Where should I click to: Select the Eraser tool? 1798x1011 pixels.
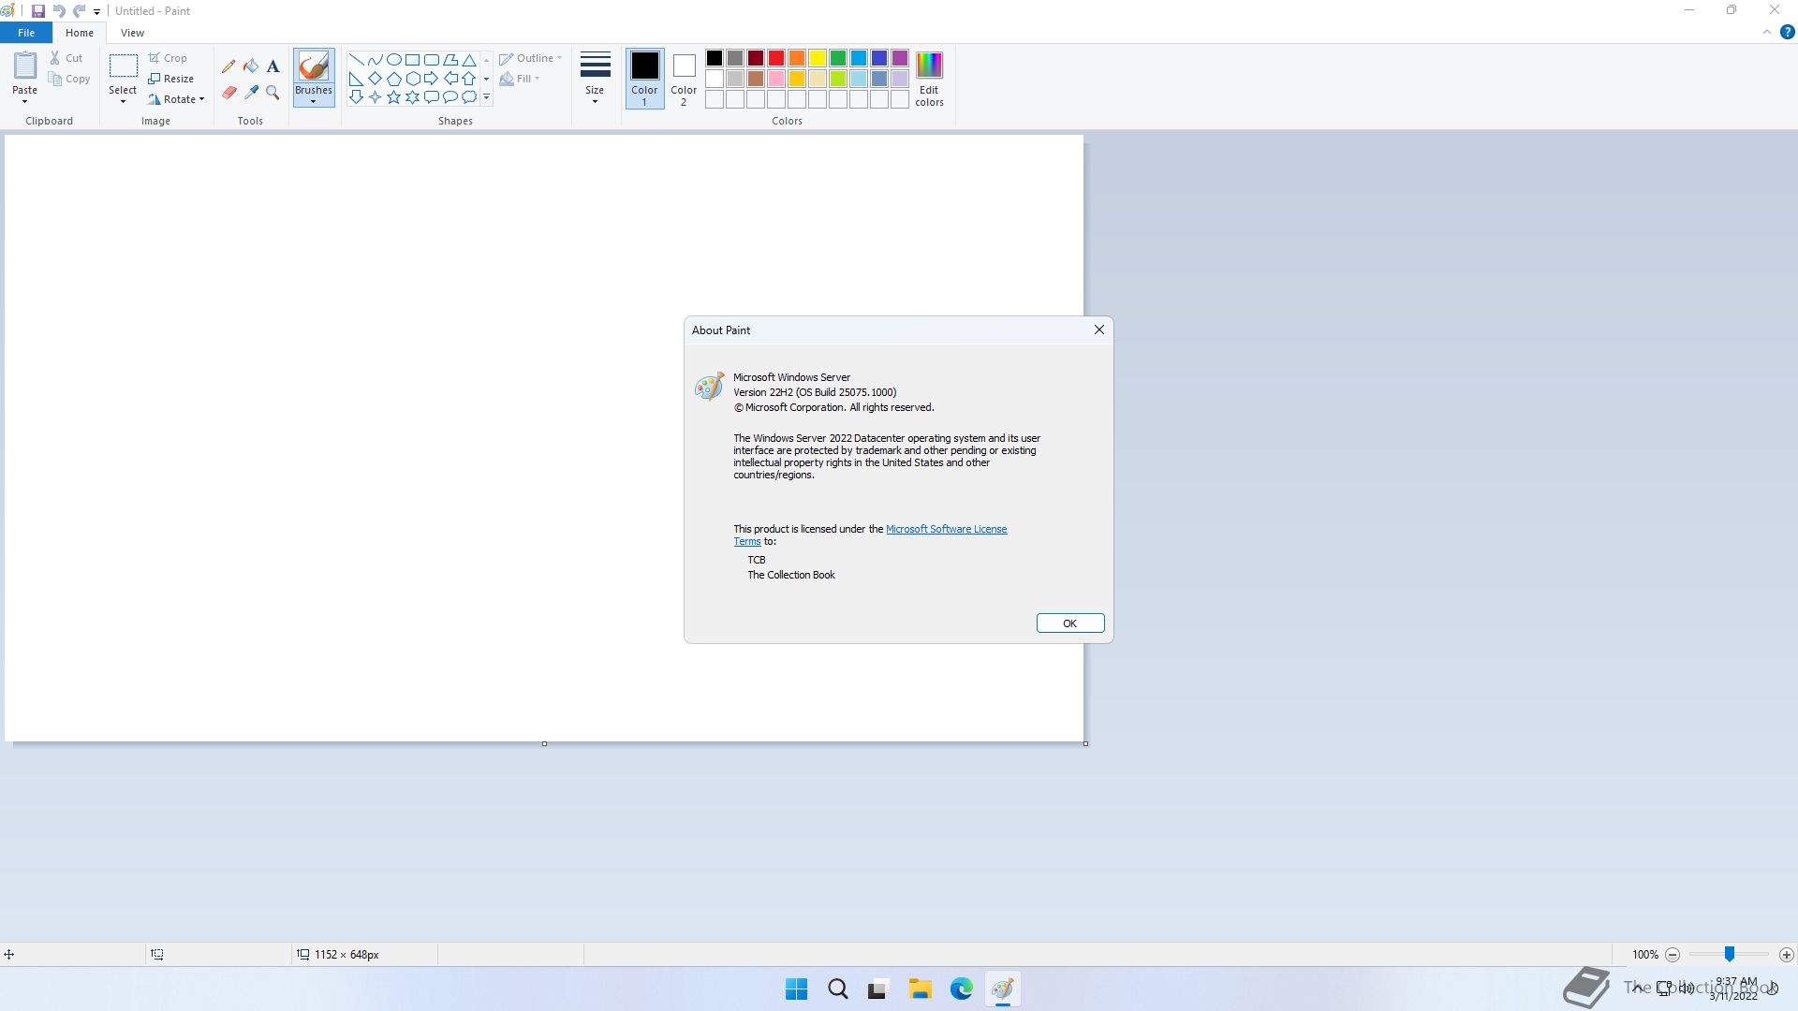[x=228, y=93]
